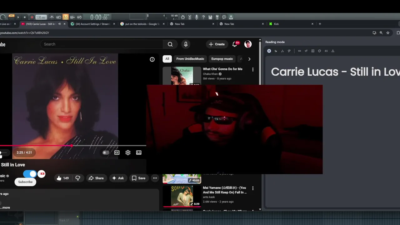Click FL Studio undo history icon

(x=183, y=17)
